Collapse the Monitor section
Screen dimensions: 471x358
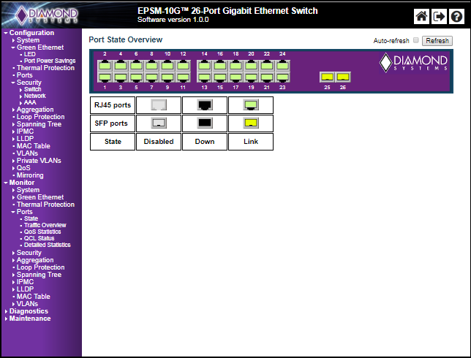pos(6,183)
